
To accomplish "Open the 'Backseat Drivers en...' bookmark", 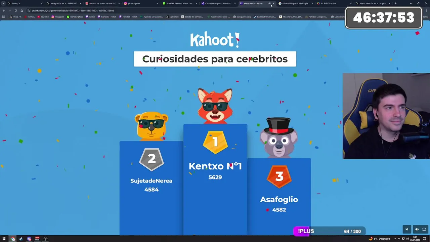I will (265, 17).
